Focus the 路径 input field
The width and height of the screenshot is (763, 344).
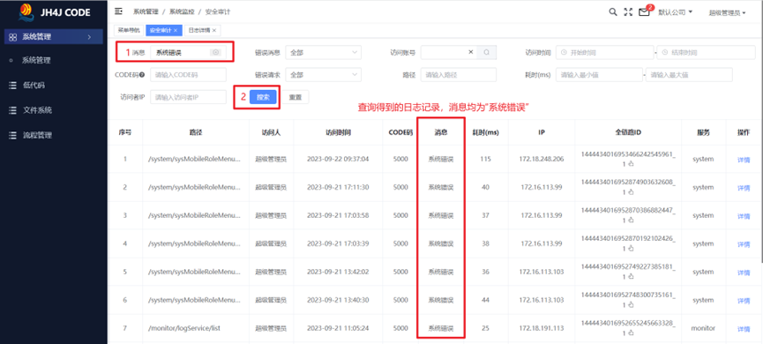point(459,74)
